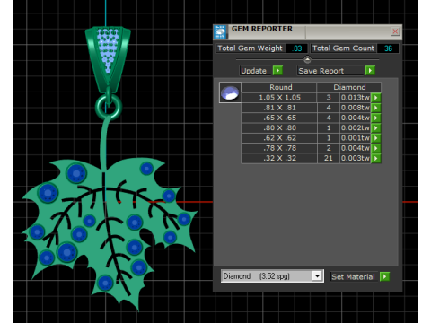Click green arrow for .78 X .78 row
431x323 pixels.
[x=376, y=148]
